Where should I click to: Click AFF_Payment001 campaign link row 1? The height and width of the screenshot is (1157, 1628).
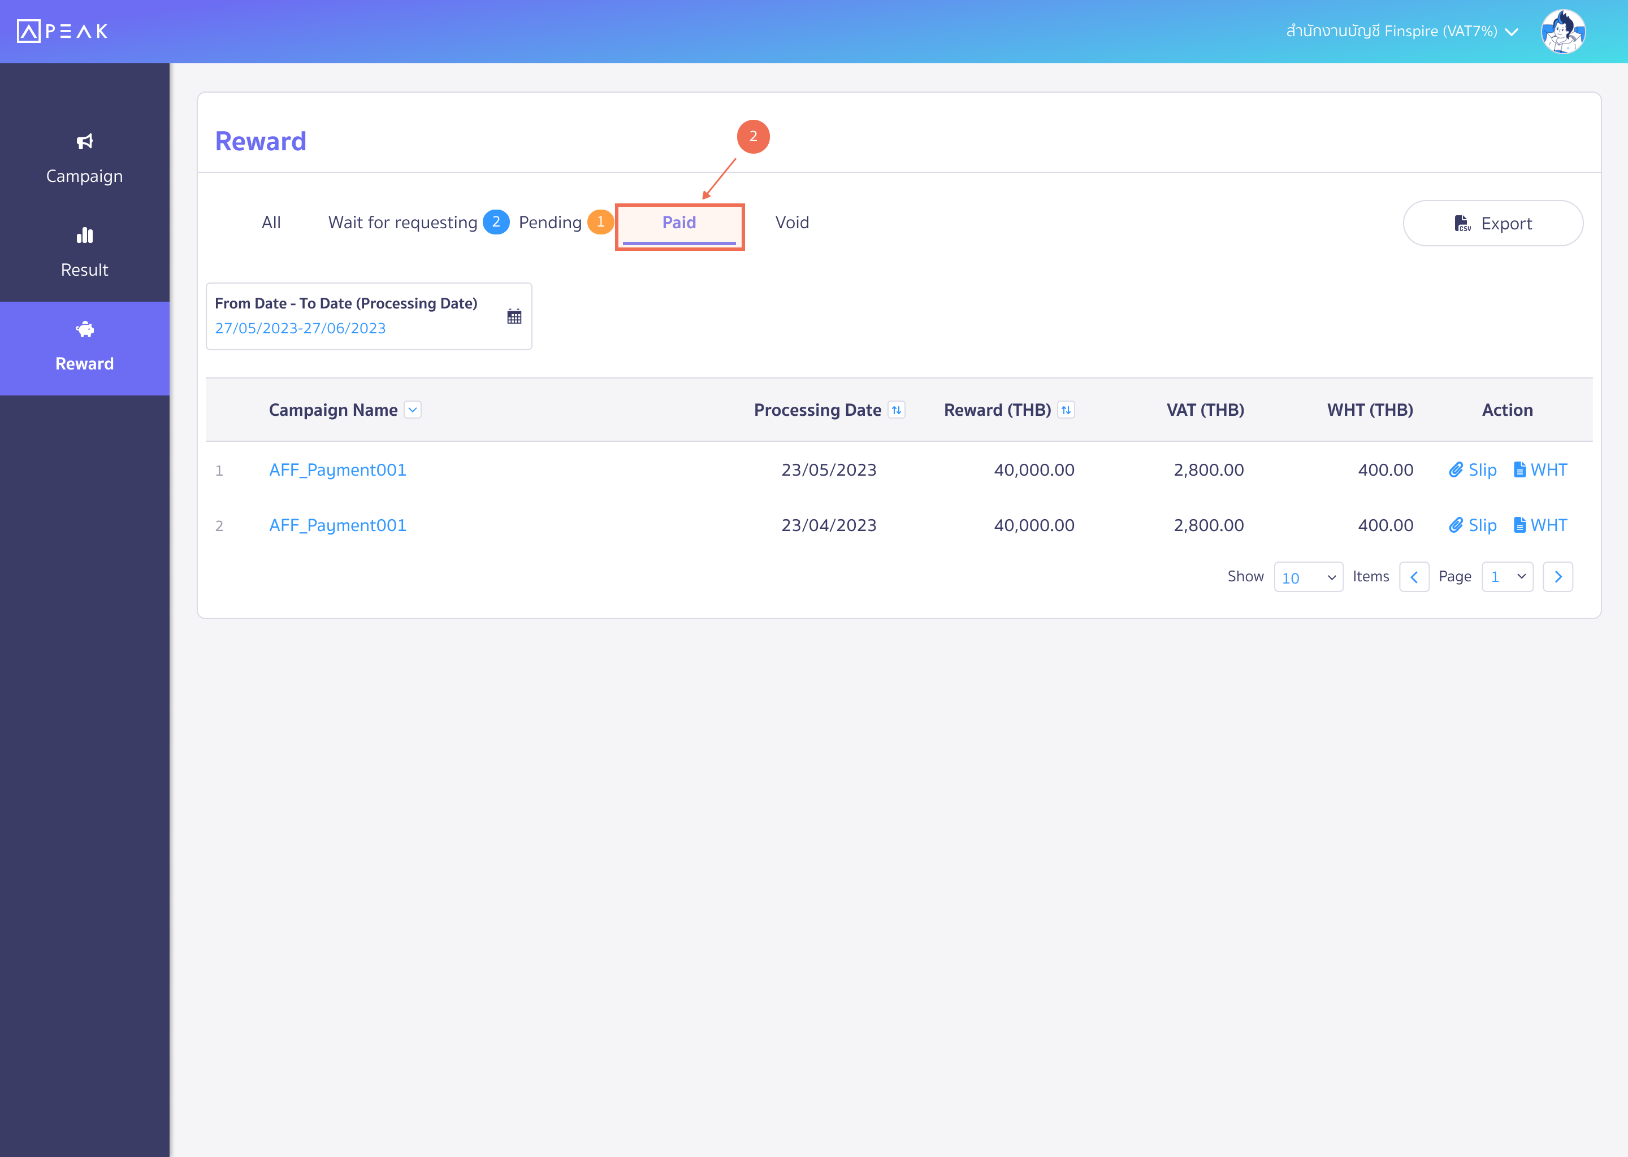338,469
